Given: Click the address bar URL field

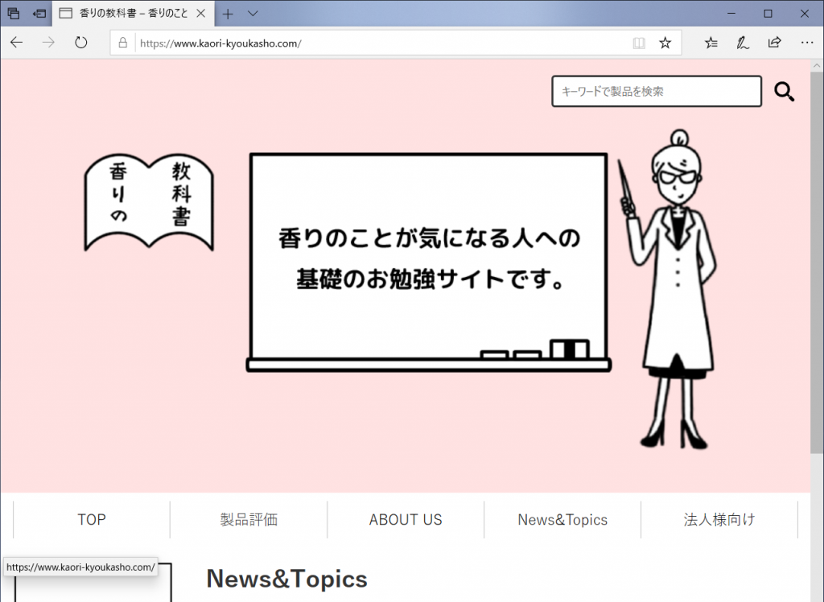Looking at the screenshot, I should pyautogui.click(x=384, y=43).
